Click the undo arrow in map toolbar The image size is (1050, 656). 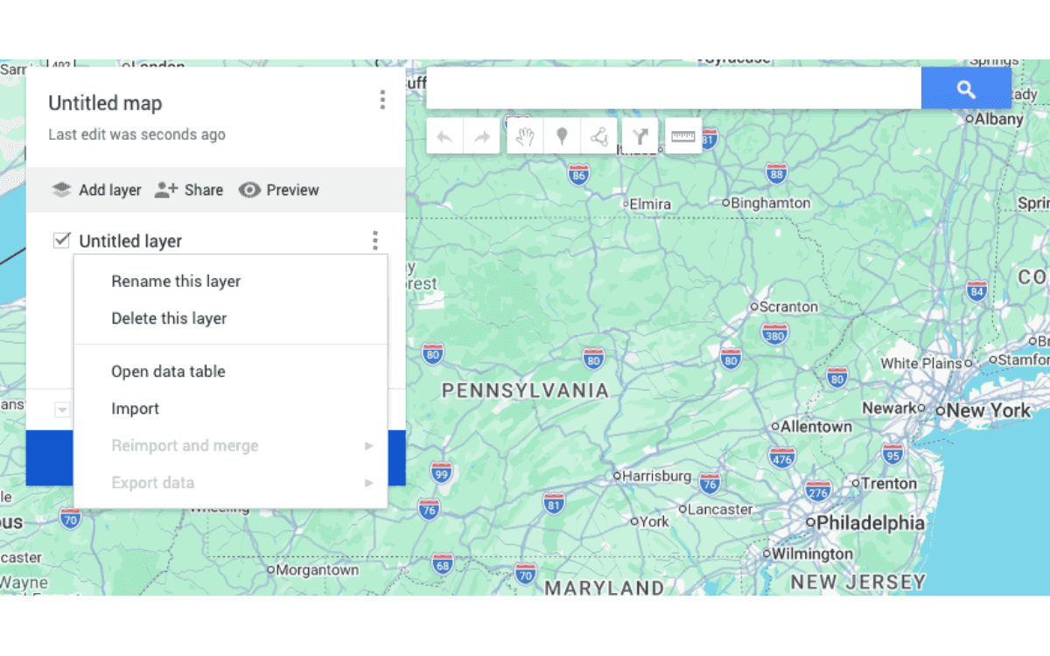444,136
